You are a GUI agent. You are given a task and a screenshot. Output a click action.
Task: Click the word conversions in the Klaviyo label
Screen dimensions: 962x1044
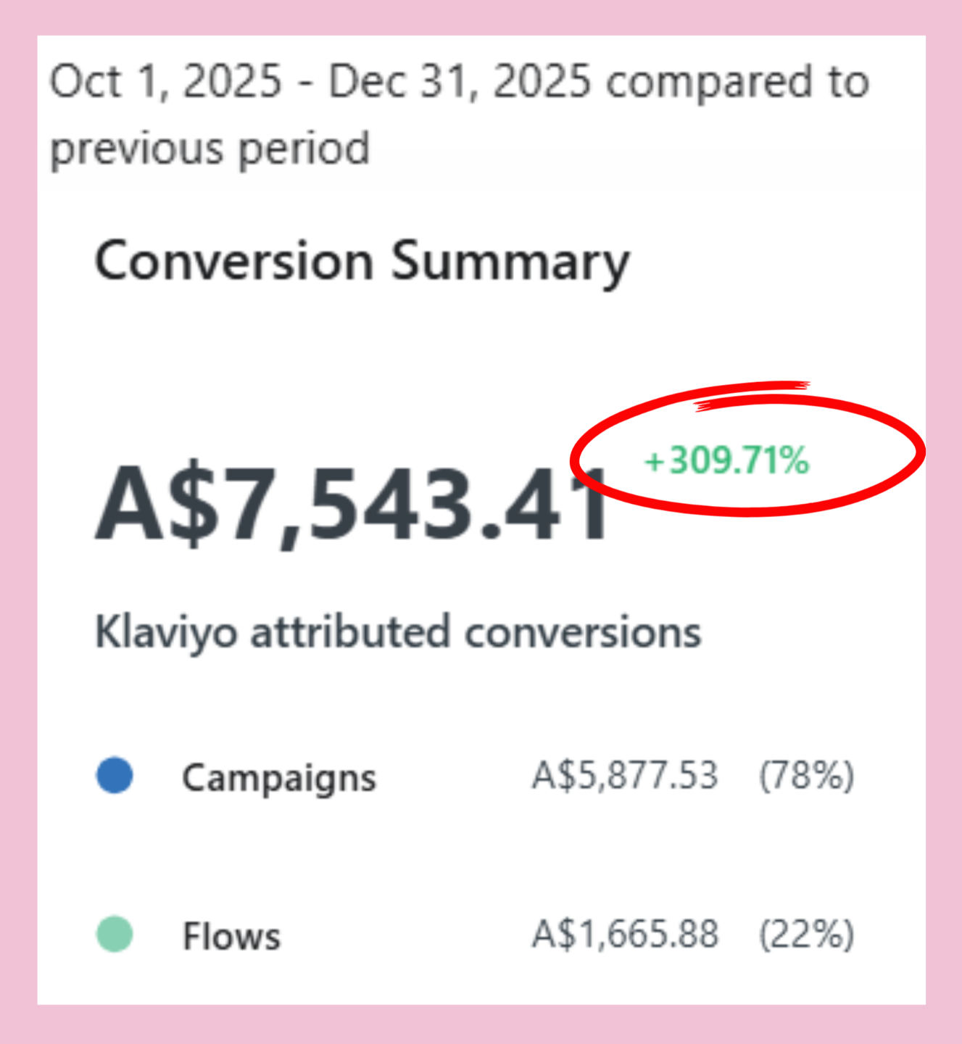point(583,633)
